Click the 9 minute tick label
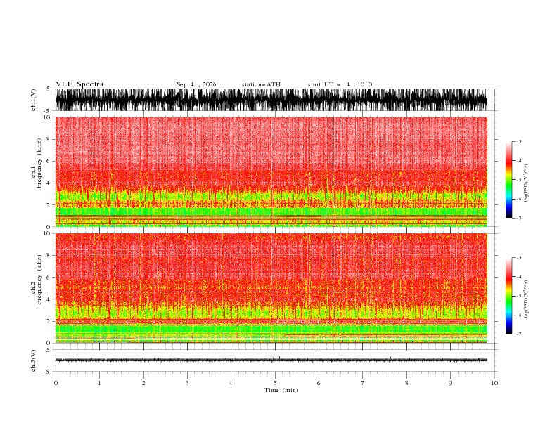This screenshot has height=430, width=557. click(450, 383)
